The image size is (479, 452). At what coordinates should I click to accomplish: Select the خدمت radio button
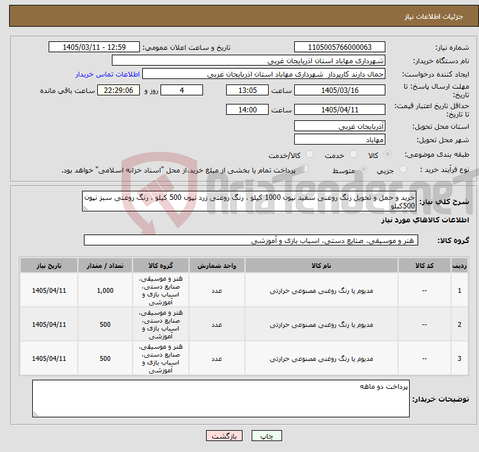[x=353, y=154]
